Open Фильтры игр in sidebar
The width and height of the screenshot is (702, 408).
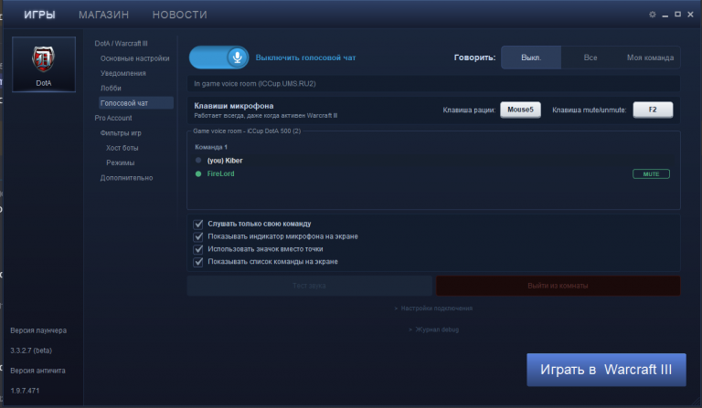pos(121,132)
